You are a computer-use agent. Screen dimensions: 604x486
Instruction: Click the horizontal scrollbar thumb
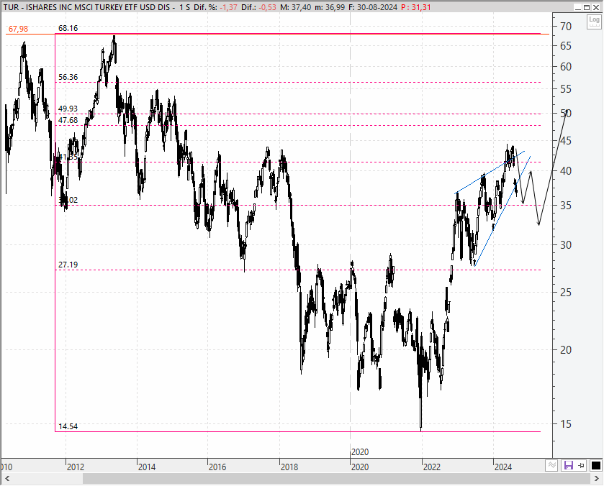click(336, 479)
